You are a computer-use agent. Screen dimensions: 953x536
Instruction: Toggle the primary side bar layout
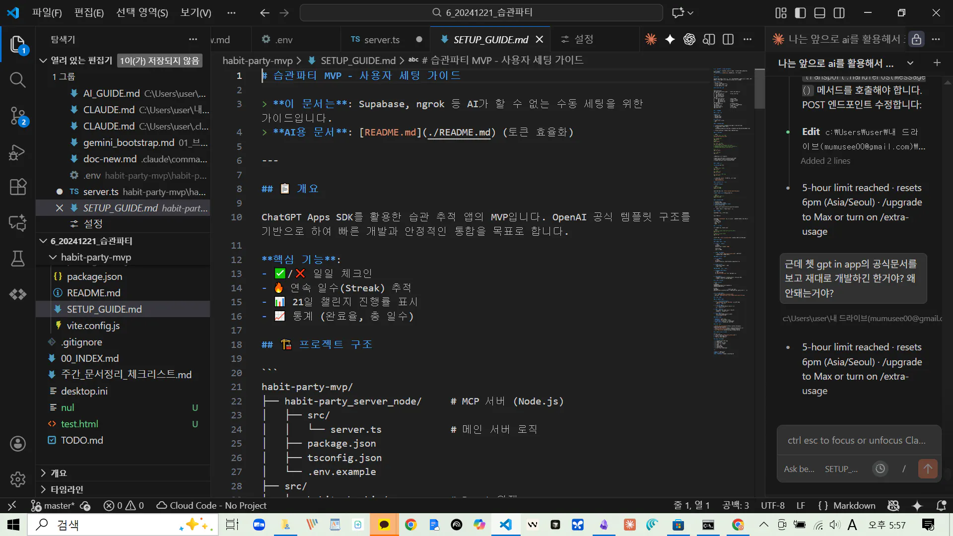(x=800, y=13)
